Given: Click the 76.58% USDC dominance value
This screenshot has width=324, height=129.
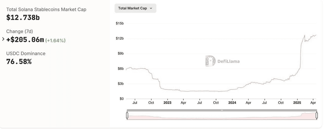Looking at the screenshot, I should 19,62.
